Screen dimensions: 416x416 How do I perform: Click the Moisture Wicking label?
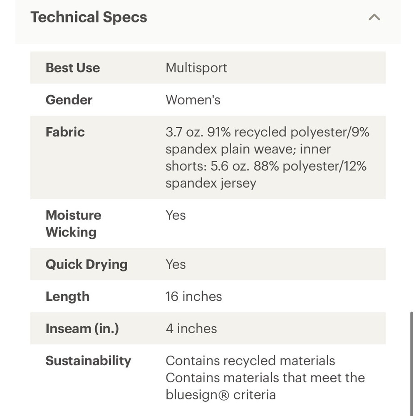click(x=74, y=223)
